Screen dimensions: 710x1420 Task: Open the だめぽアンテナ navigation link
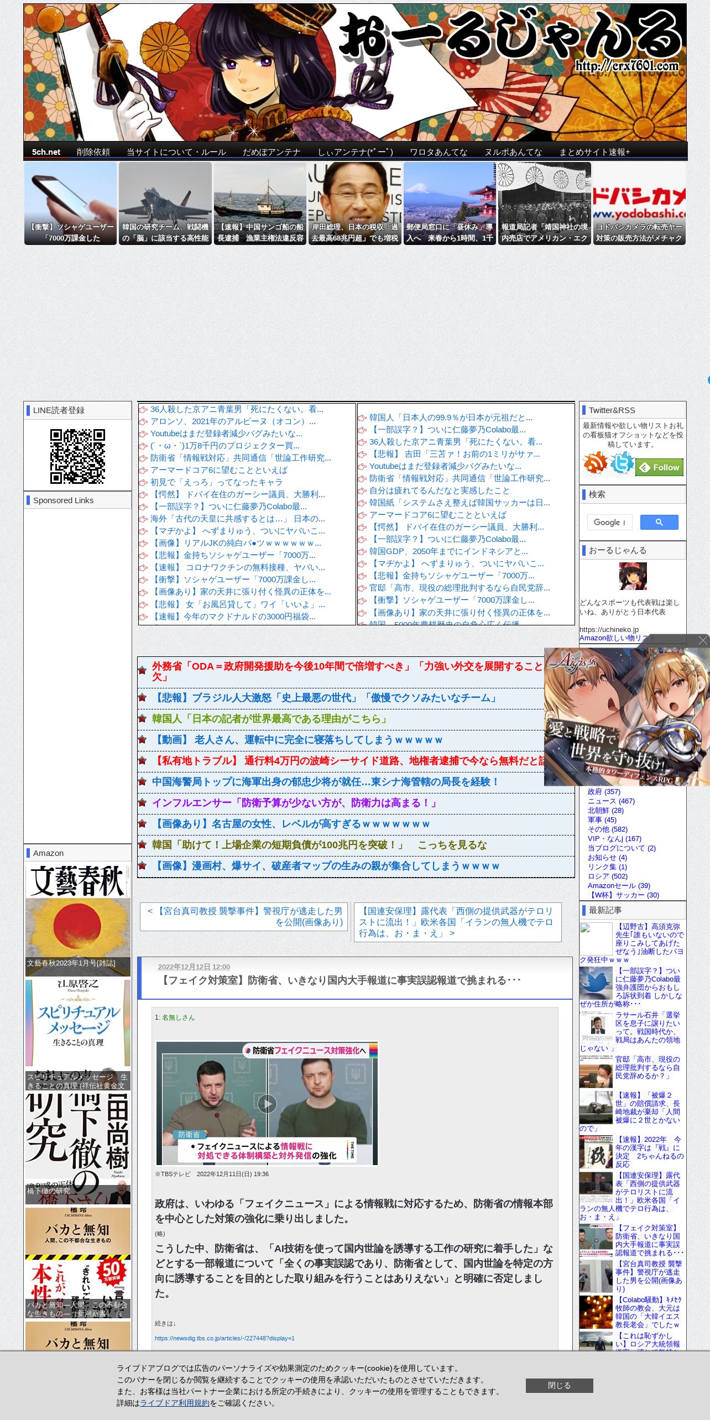click(272, 152)
